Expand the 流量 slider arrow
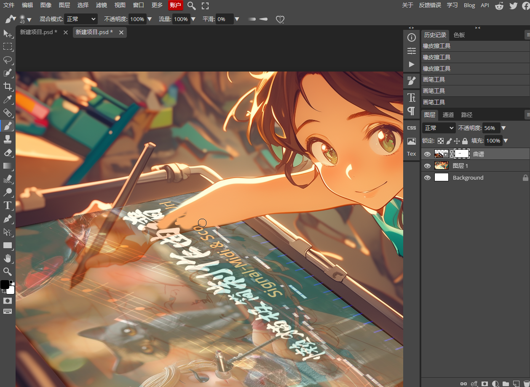Screen dimensions: 530x387 point(193,19)
